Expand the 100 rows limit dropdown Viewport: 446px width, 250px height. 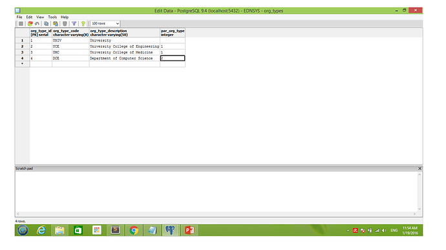tap(105, 24)
